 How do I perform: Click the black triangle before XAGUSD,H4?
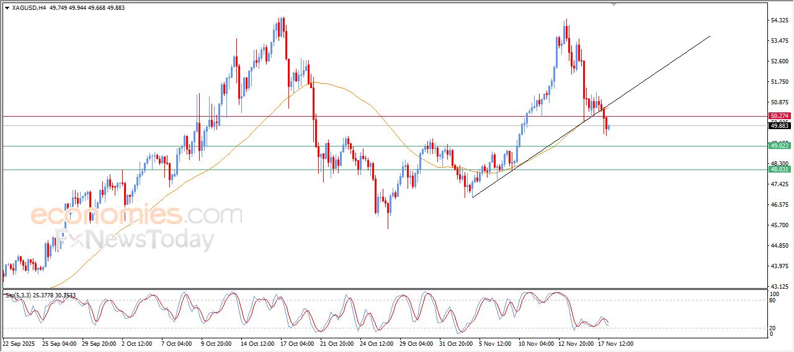[x=7, y=8]
